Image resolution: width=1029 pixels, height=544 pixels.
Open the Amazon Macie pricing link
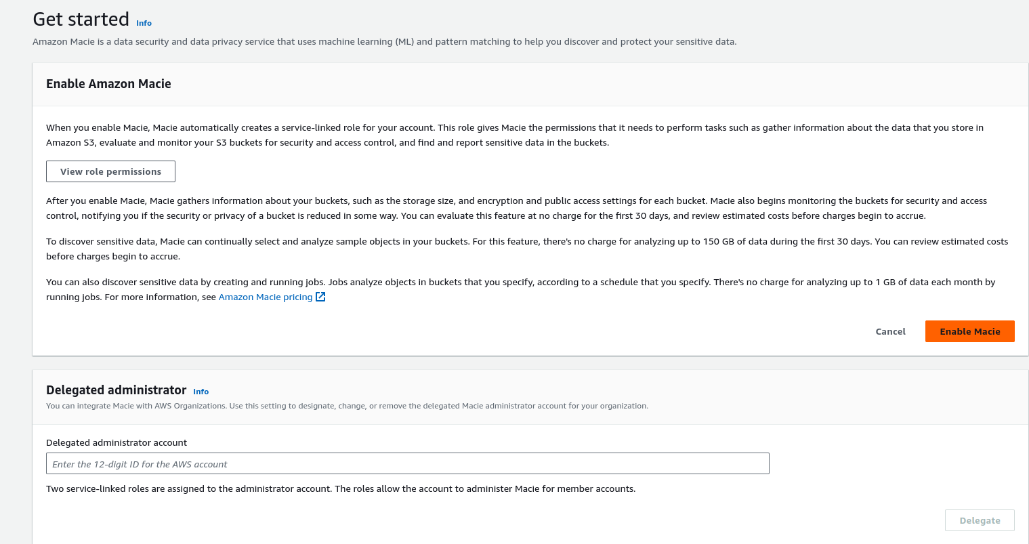click(266, 297)
